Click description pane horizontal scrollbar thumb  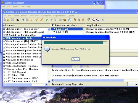point(89,80)
